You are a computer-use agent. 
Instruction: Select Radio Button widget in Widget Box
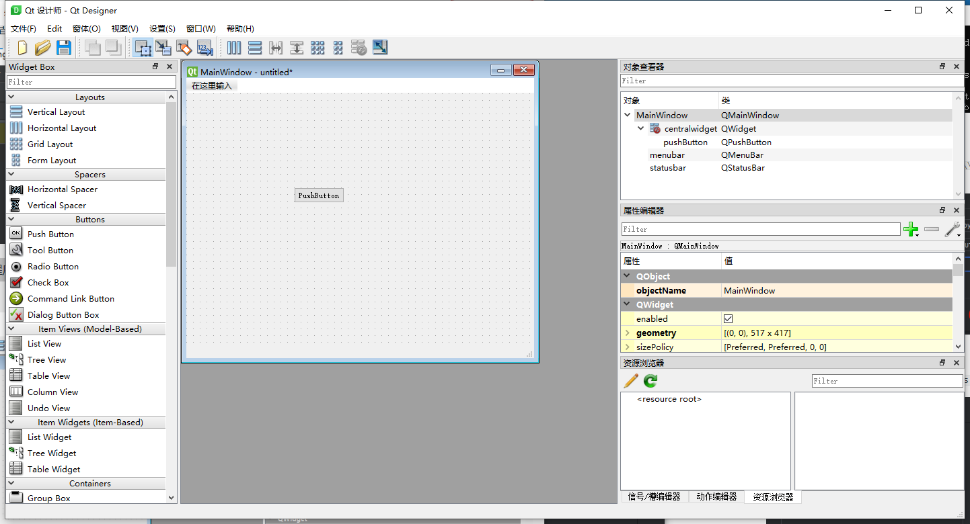coord(53,267)
